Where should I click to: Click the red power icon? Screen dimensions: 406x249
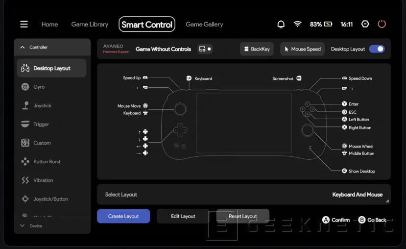click(382, 24)
